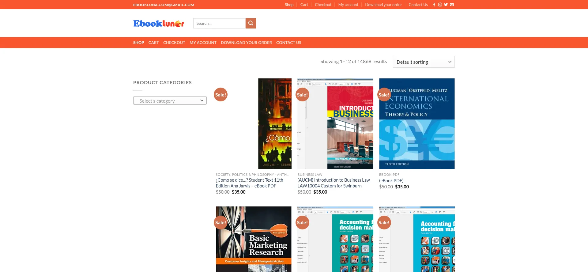Open the Instagram icon link
This screenshot has height=272, width=588.
tap(440, 5)
